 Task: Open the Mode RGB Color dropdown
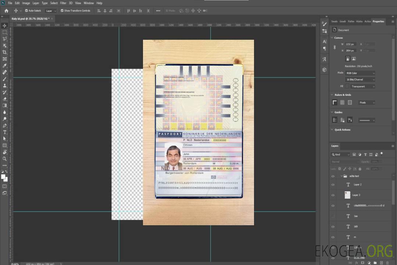pos(360,73)
